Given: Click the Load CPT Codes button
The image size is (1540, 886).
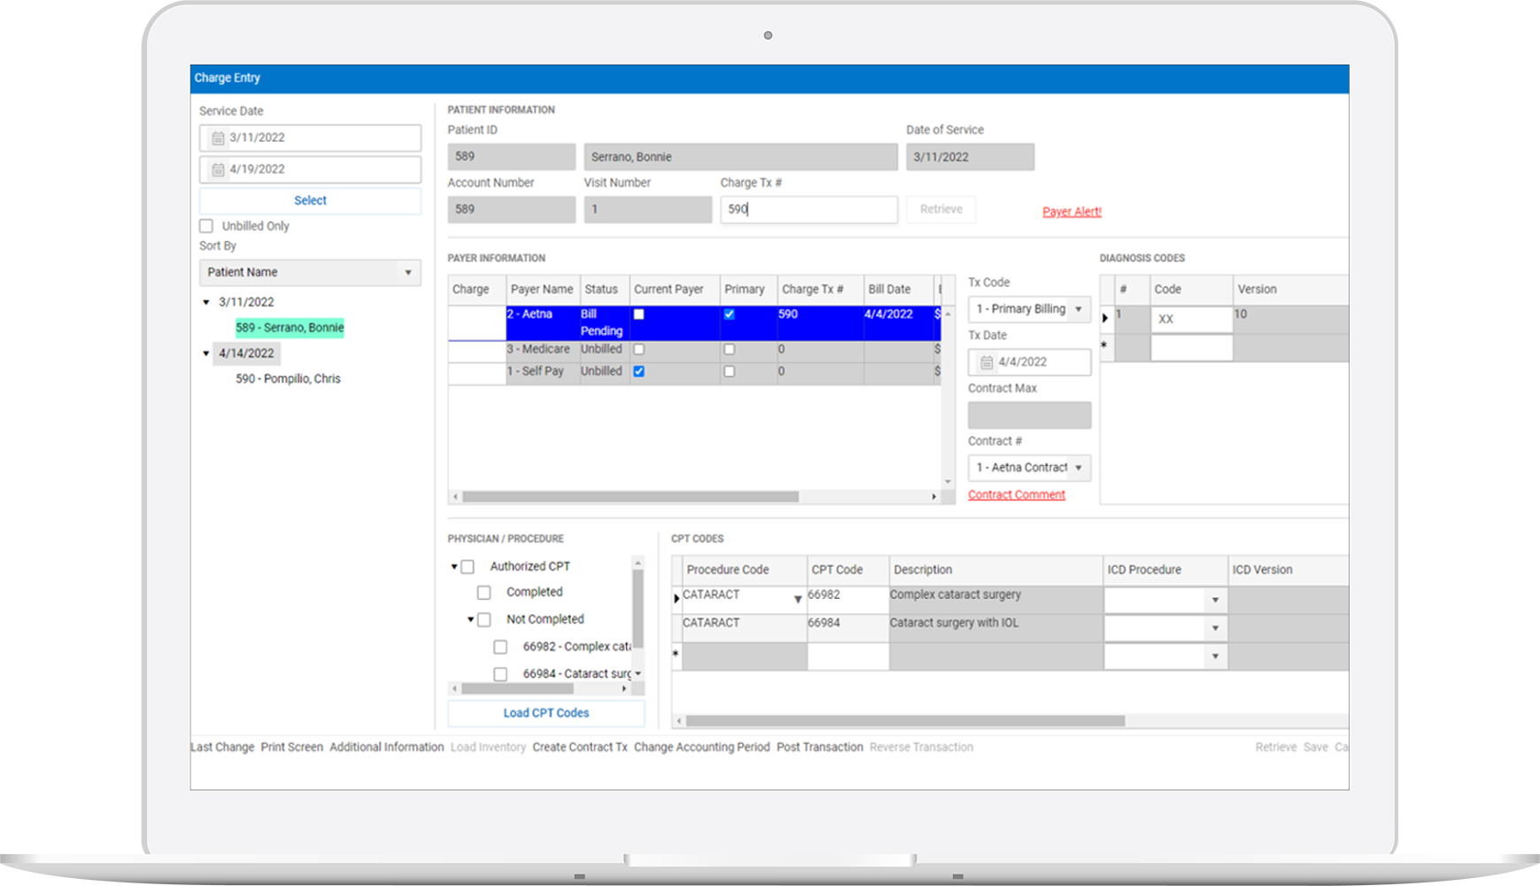Looking at the screenshot, I should click(x=546, y=713).
